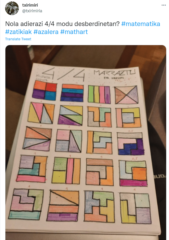Viewport: 169px width, 240px height.
Task: Open the txirimiri display name
Action: pyautogui.click(x=30, y=5)
